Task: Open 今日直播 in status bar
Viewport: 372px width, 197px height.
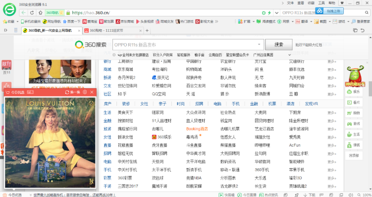Action: tap(247, 195)
